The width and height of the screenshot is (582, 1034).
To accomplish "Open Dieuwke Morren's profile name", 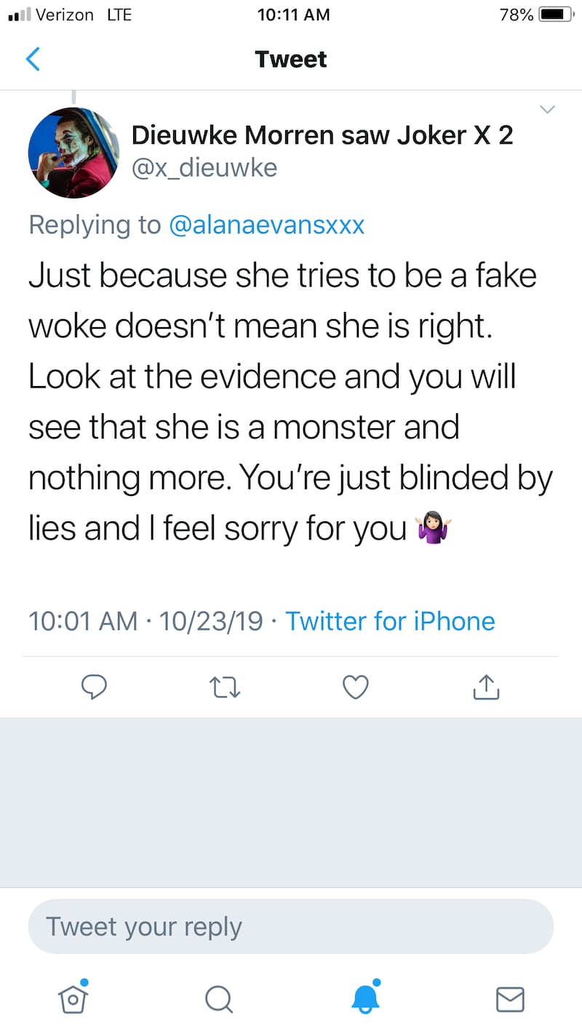I will coord(322,135).
